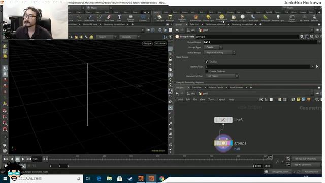This screenshot has height=183, width=325.
Task: Open the network editor Tools menu
Action: [211, 100]
